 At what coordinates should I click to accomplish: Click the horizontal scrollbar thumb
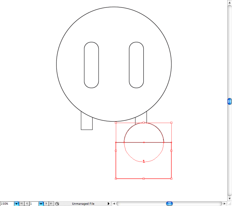coord(169,203)
